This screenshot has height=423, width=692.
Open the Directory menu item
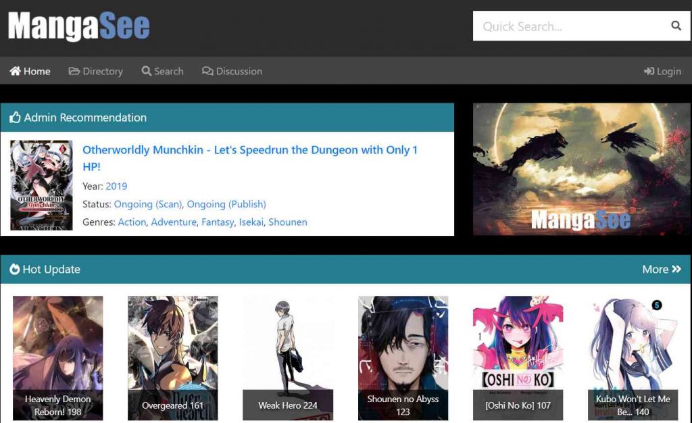tap(95, 71)
